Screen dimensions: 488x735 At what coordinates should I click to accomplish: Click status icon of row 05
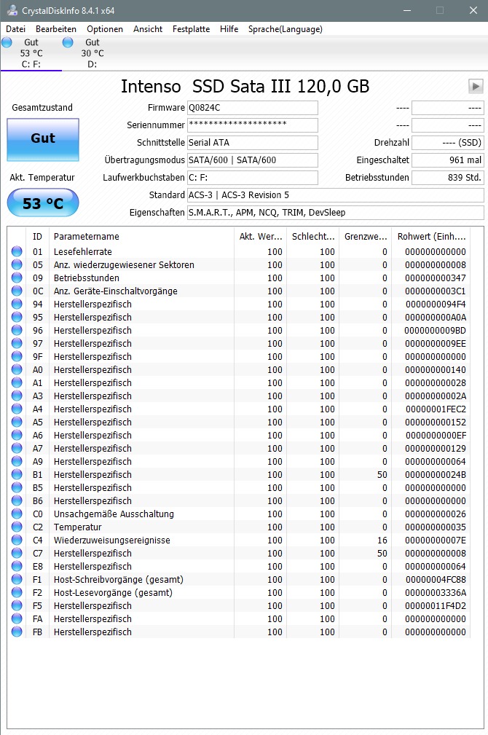pos(17,264)
